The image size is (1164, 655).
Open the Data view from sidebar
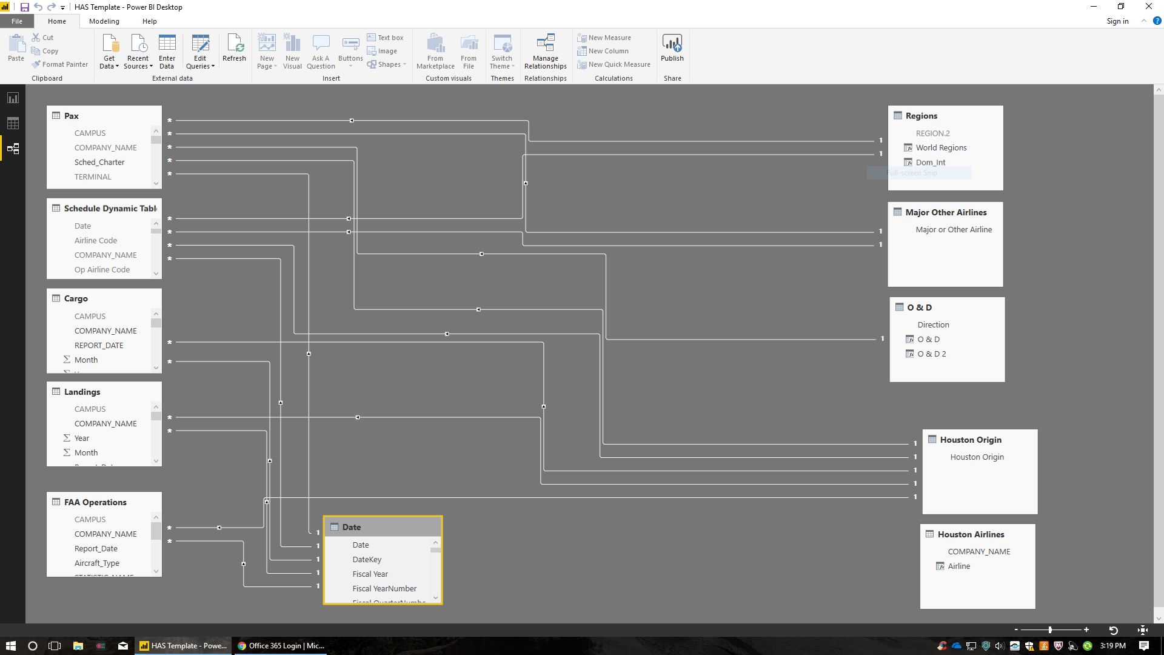coord(13,123)
